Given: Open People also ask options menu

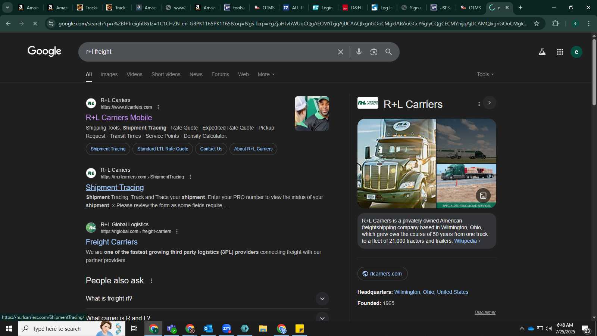Looking at the screenshot, I should tap(151, 281).
